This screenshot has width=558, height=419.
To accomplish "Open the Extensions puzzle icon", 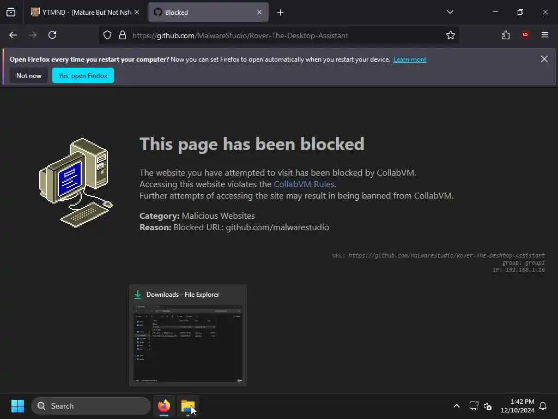I will [506, 35].
